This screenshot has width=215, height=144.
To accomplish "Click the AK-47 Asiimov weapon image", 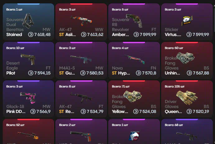I will (x=81, y=20).
